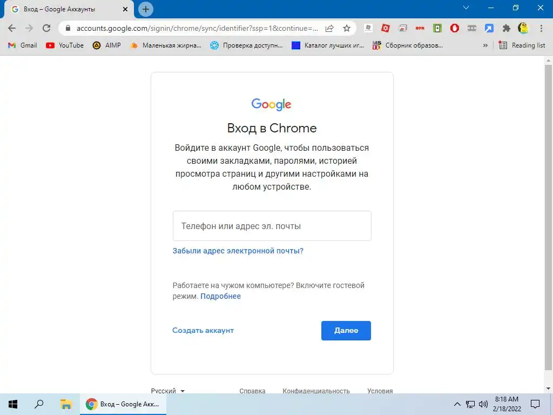553x415 pixels.
Task: Open the Справка footer link
Action: (252, 391)
